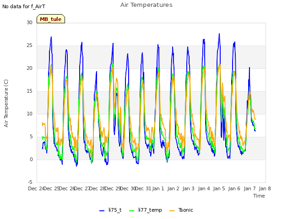The height and width of the screenshot is (219, 293).
Task: Click the 'No data for f_AirT' message
Action: [24, 7]
